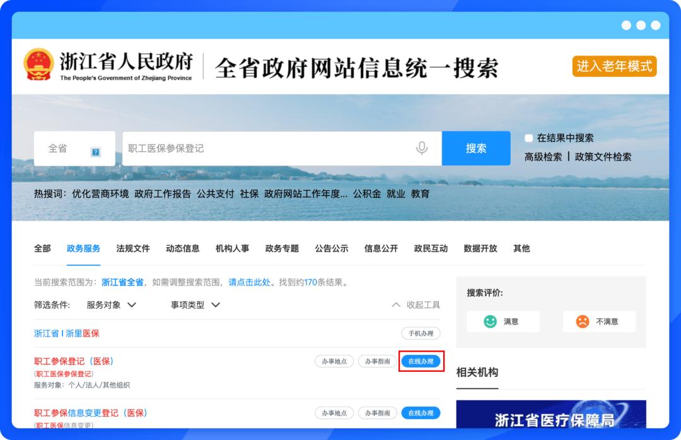Open the 公告公示 tab
Viewport: 681px width, 440px height.
tap(332, 248)
